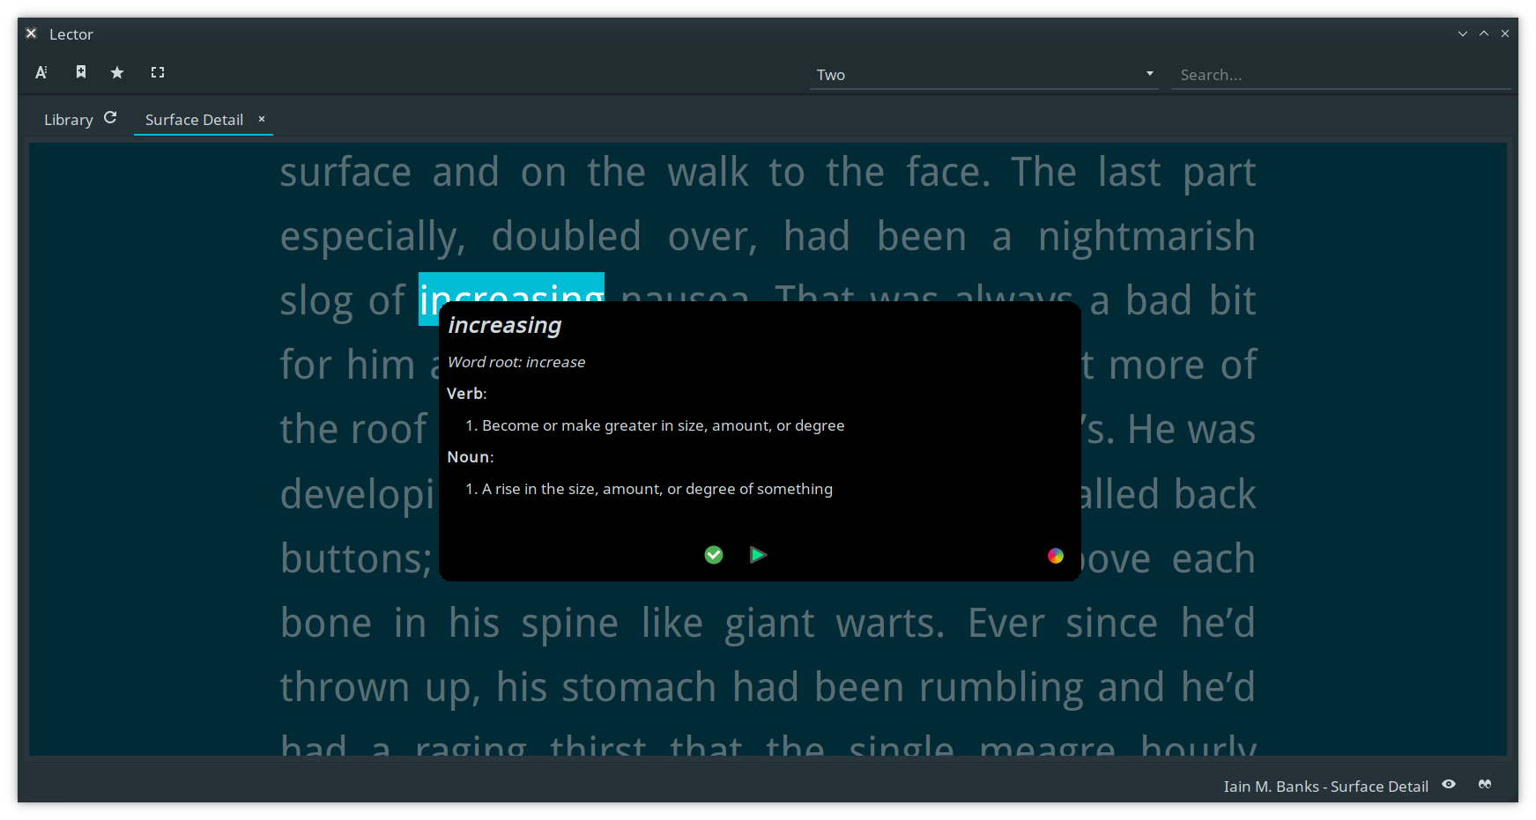Image resolution: width=1536 pixels, height=820 pixels.
Task: Switch to the Library tab
Action: 69,120
